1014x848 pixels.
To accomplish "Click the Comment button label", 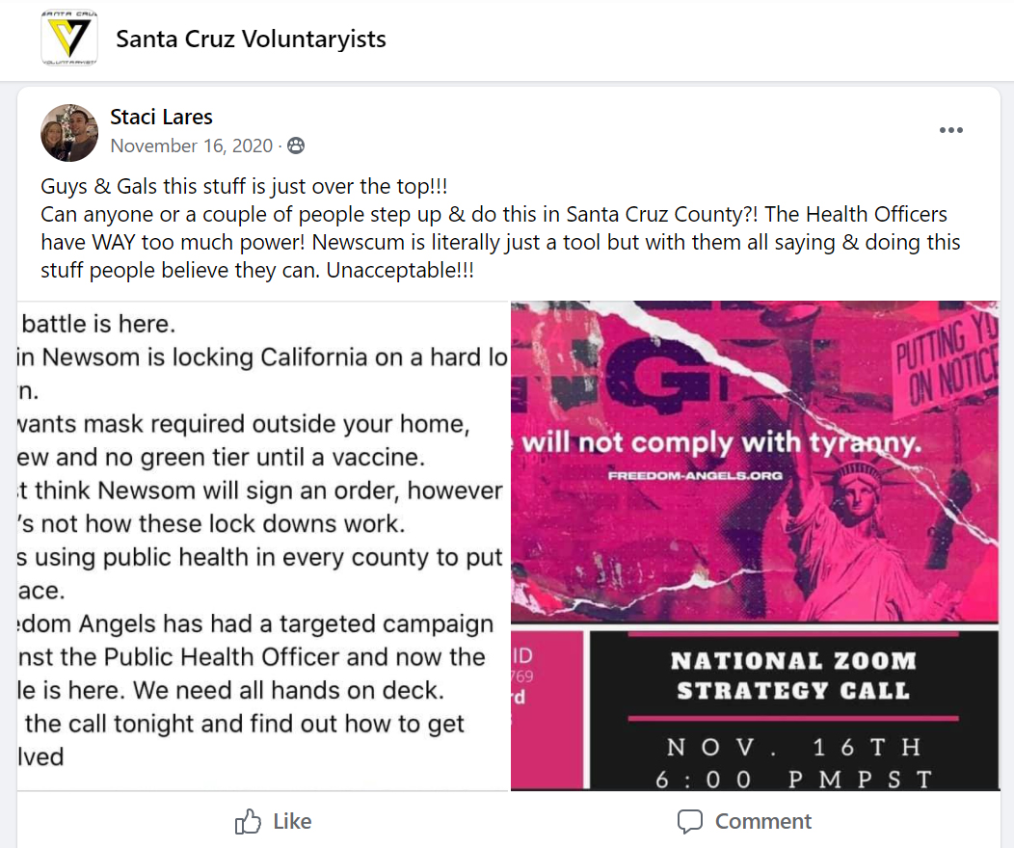I will coord(762,821).
